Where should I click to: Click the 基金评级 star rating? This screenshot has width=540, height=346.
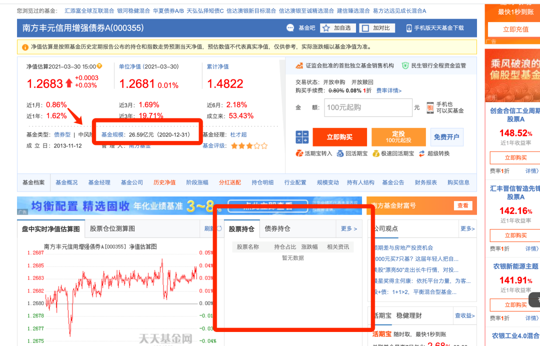tap(249, 146)
